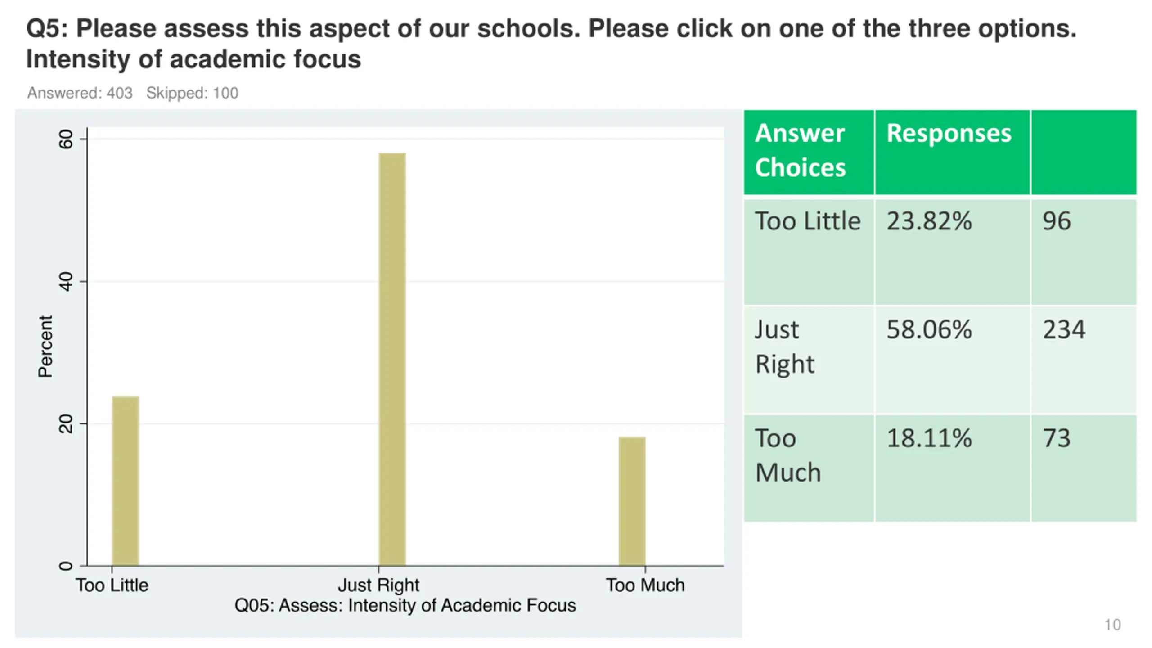Click the slide page number 10
The width and height of the screenshot is (1152, 648).
[1112, 625]
